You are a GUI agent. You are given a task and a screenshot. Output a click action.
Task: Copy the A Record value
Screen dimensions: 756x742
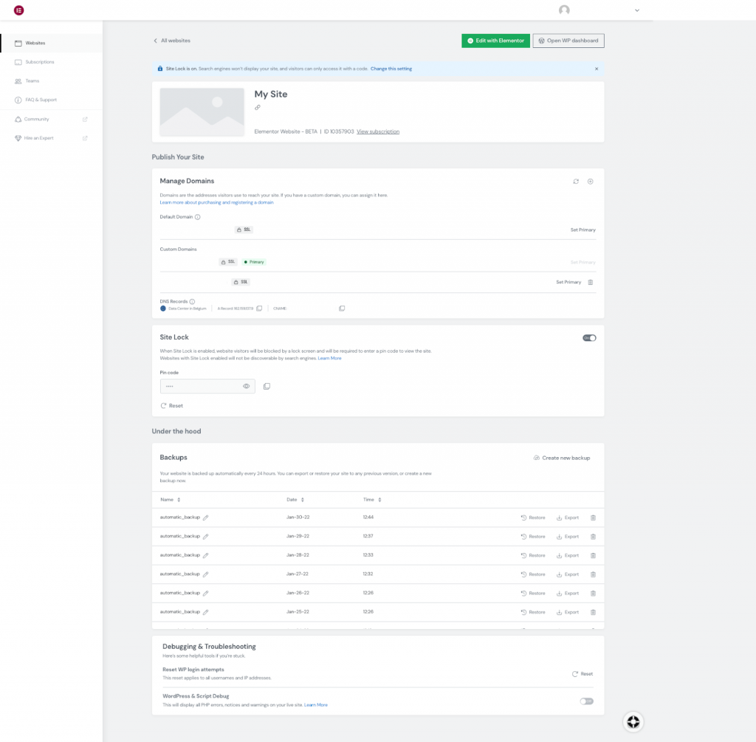259,309
